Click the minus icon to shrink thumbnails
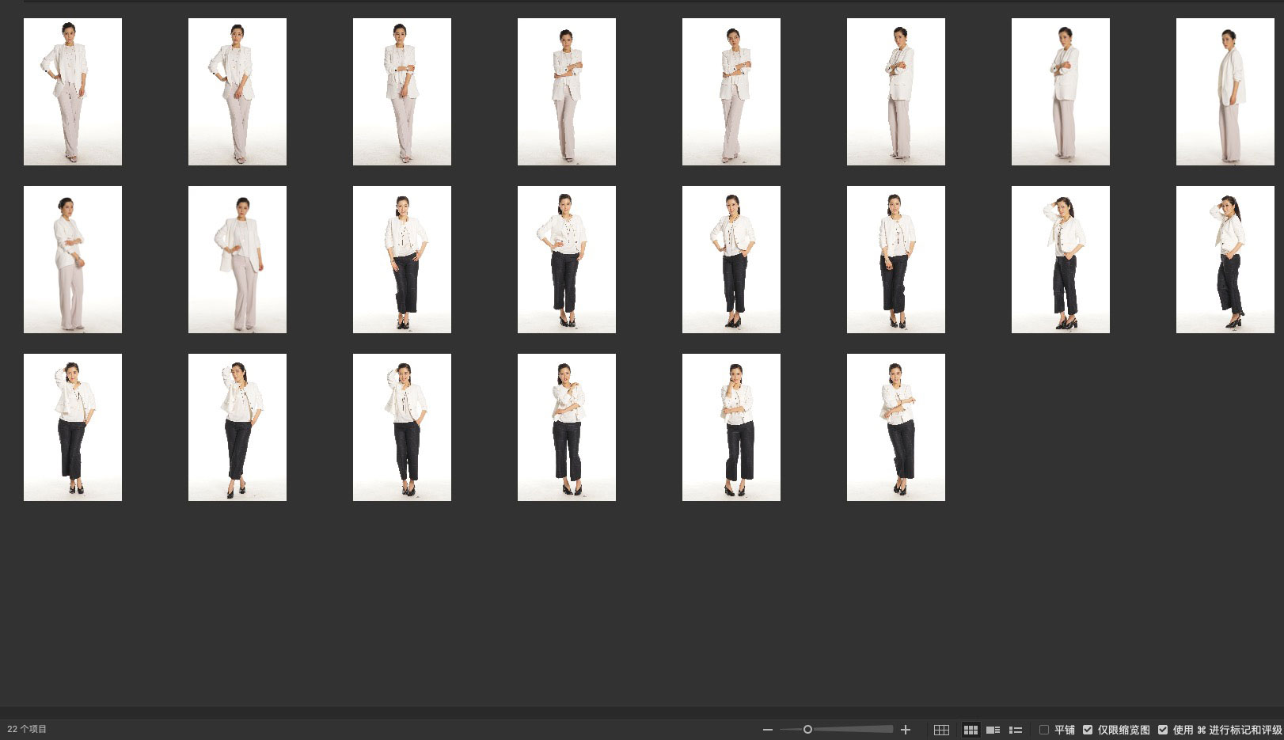The width and height of the screenshot is (1284, 740). pos(767,730)
